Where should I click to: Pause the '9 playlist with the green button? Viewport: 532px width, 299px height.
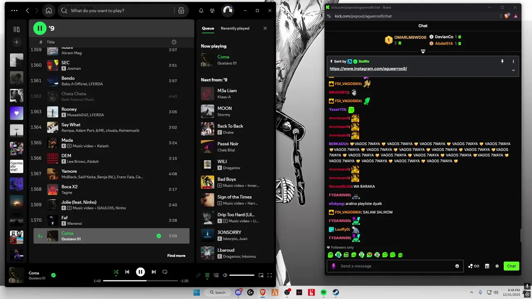(40, 28)
